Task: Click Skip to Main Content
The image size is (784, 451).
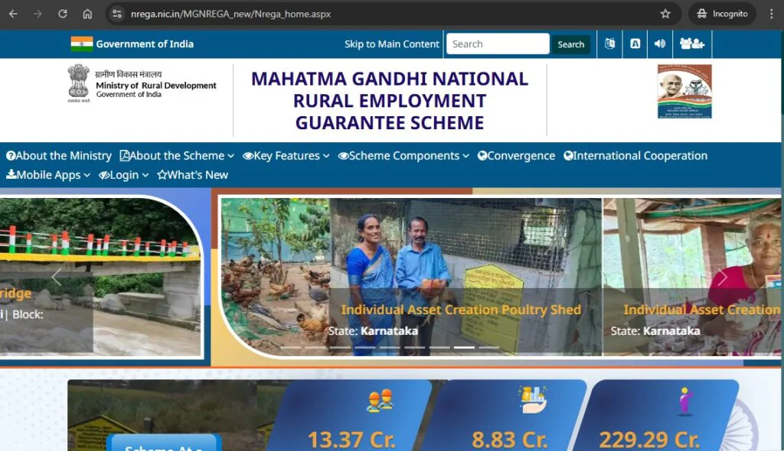Action: tap(391, 44)
